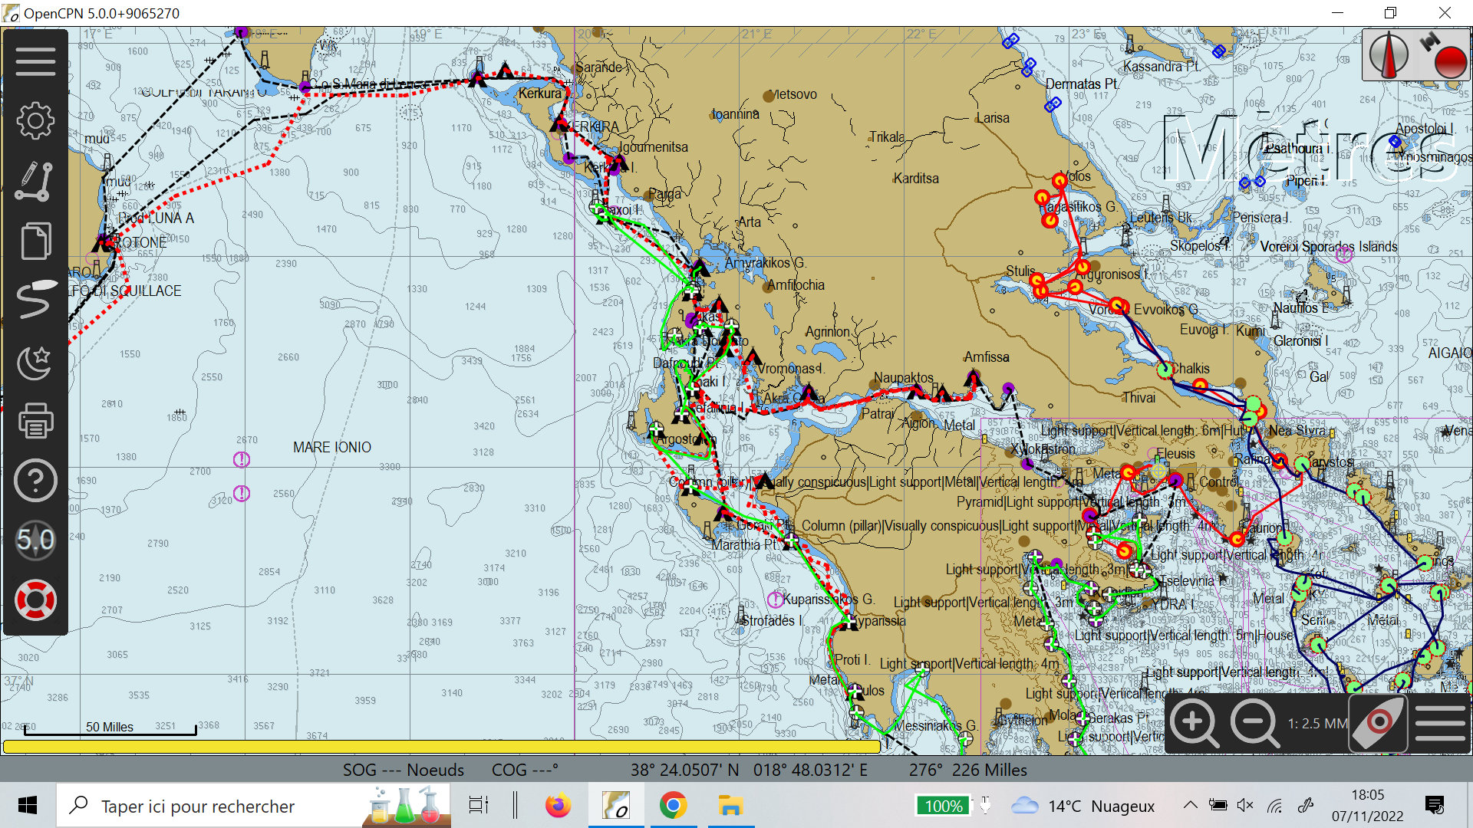Click the Naupaktos label on chart
Screen dimensions: 1473x828
coord(903,378)
